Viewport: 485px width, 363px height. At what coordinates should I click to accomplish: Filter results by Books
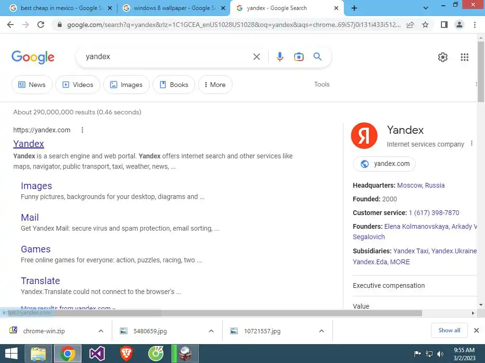pos(173,85)
